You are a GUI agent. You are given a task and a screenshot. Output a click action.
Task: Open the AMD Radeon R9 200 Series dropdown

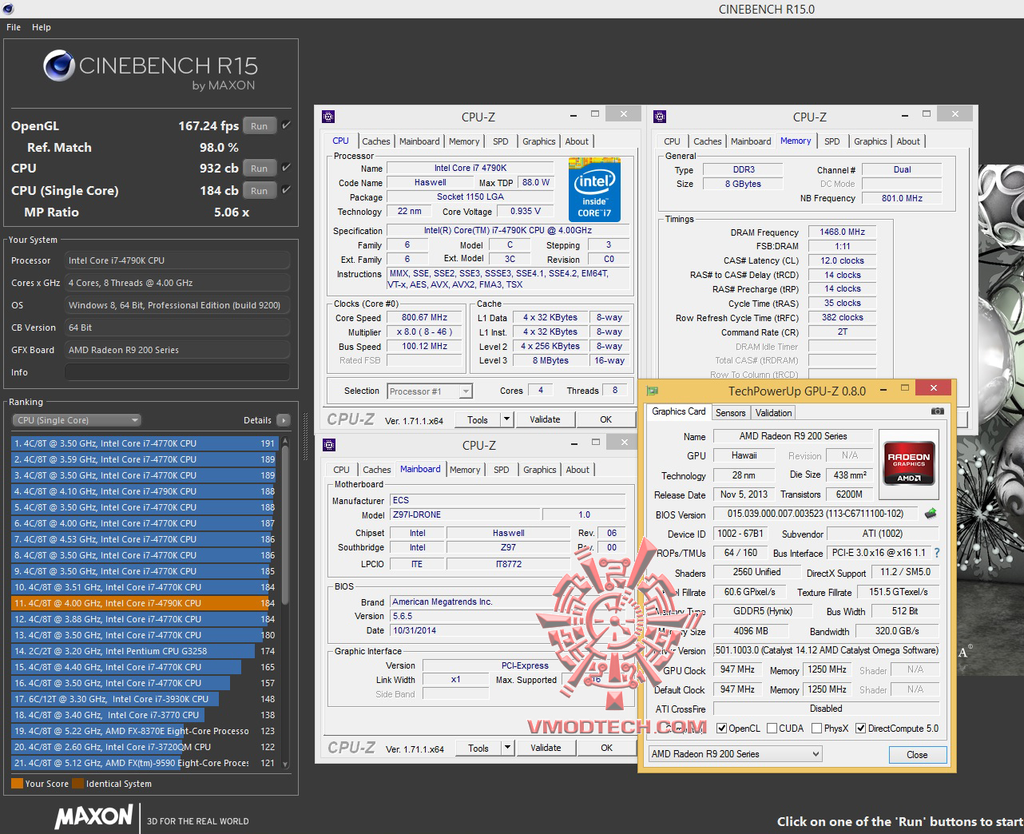point(735,754)
